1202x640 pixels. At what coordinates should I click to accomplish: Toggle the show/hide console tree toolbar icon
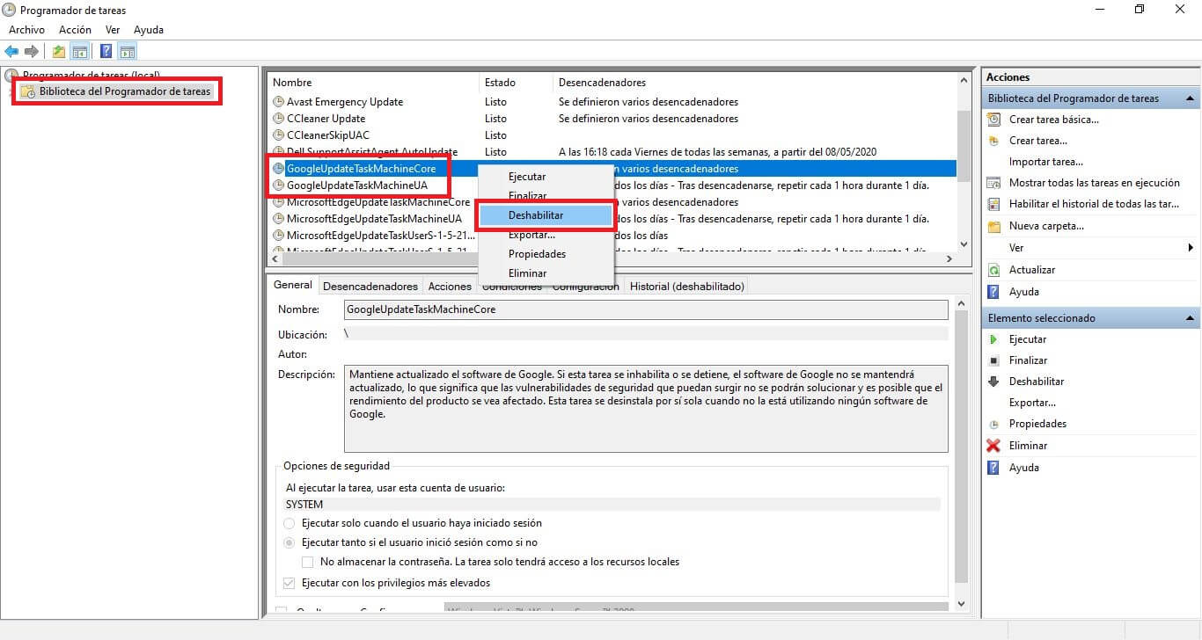[x=80, y=51]
